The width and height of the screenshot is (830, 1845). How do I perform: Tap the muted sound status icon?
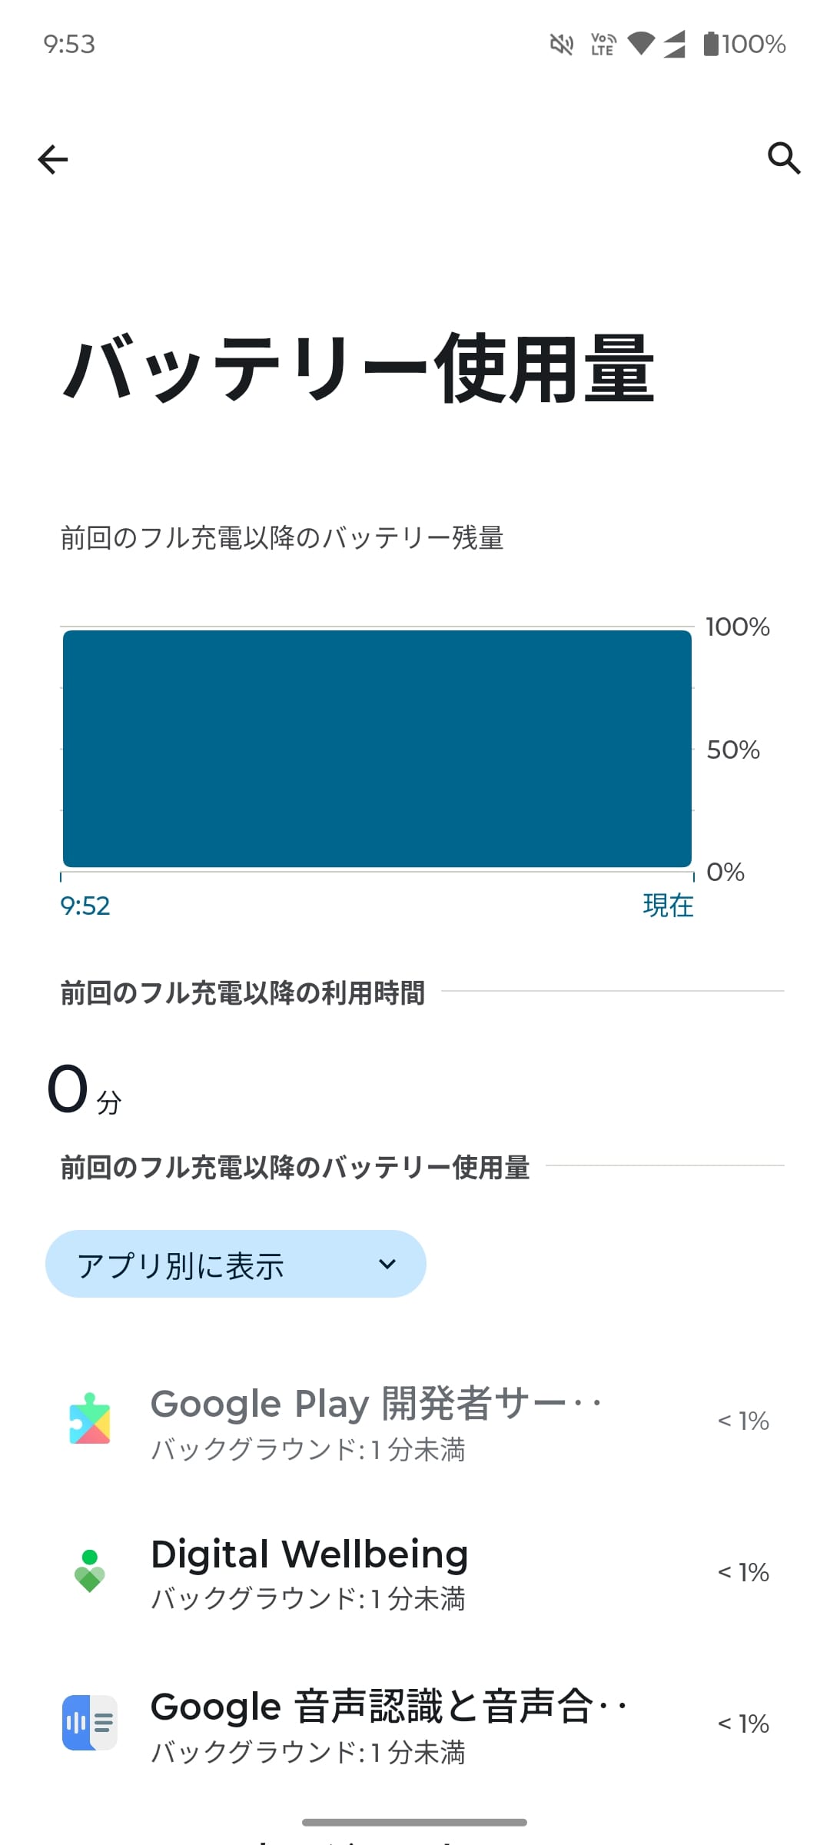(562, 45)
